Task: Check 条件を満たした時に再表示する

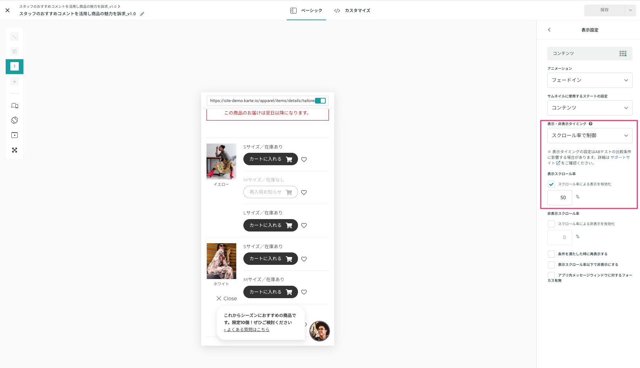Action: click(551, 254)
